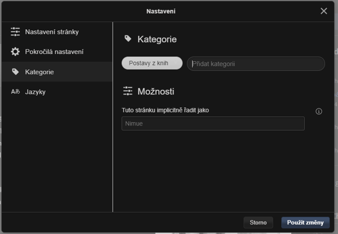Switch to the Pokročilá nastavení section

pyautogui.click(x=54, y=52)
